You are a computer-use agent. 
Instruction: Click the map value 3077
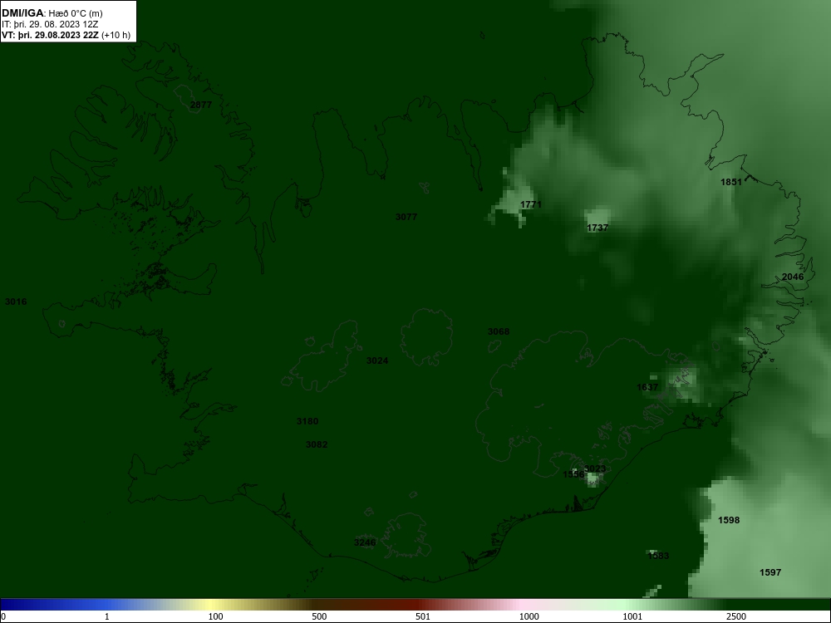(406, 217)
